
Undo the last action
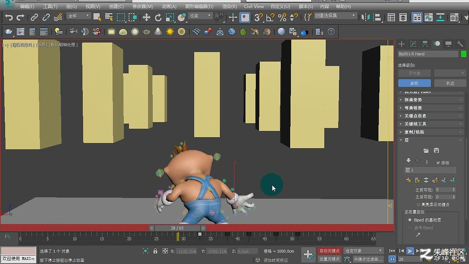(9, 17)
